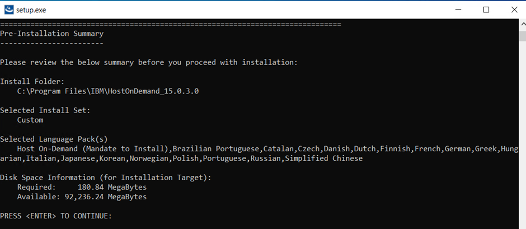Image resolution: width=526 pixels, height=229 pixels.
Task: Maximize the setup.exe console window
Action: (x=486, y=9)
